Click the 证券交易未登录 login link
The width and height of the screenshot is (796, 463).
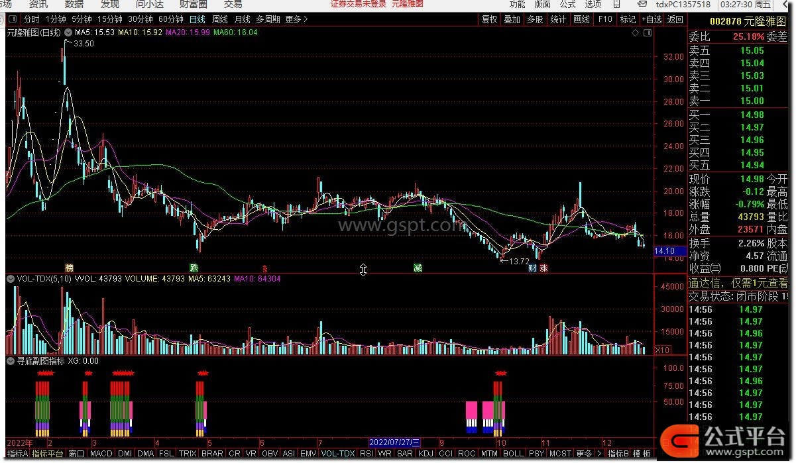pyautogui.click(x=359, y=4)
